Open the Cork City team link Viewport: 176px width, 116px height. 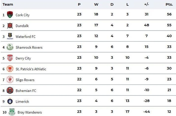(x=23, y=15)
